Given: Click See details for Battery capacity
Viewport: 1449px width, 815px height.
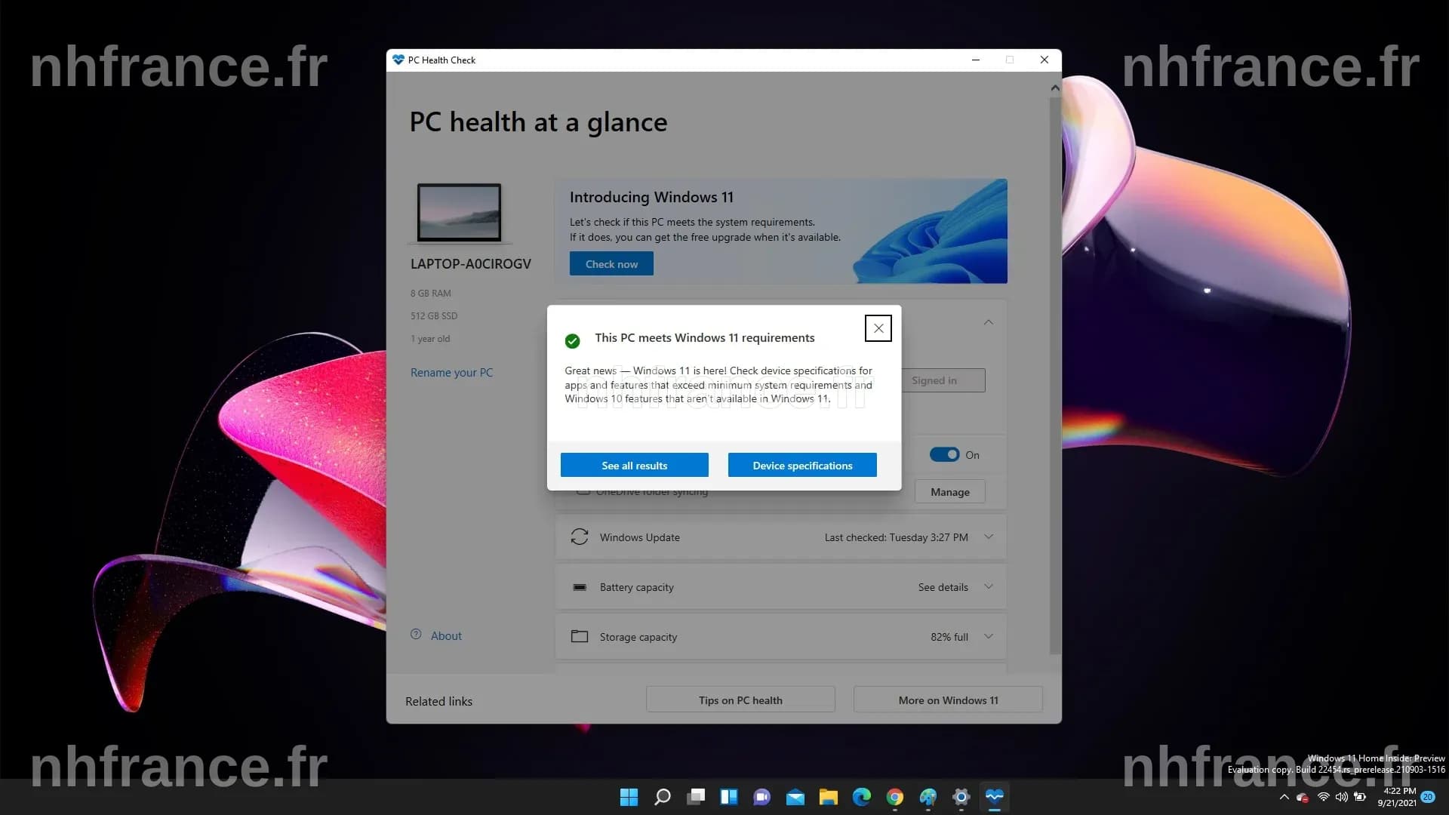Looking at the screenshot, I should coord(943,587).
